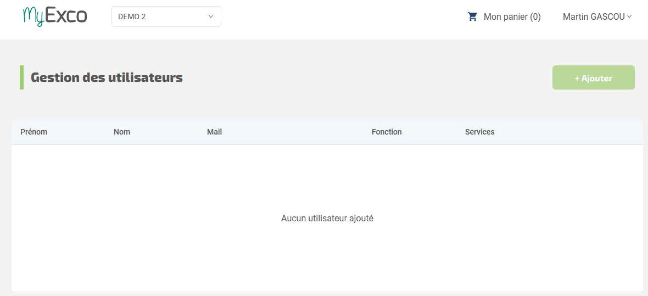The image size is (648, 296).
Task: Click the Gestion des utilisateurs heading
Action: [x=107, y=77]
